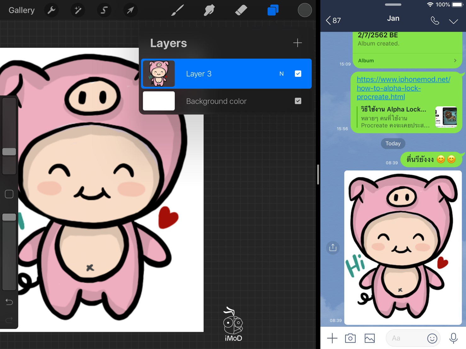The width and height of the screenshot is (466, 349).
Task: Open the active color swatch circle
Action: click(304, 10)
